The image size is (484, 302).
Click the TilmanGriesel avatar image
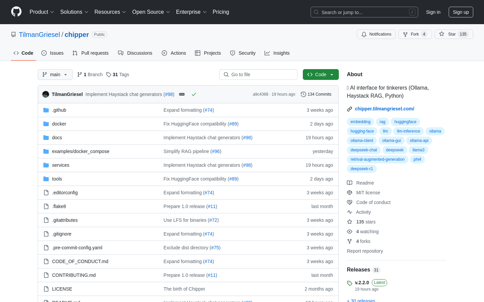(x=46, y=94)
